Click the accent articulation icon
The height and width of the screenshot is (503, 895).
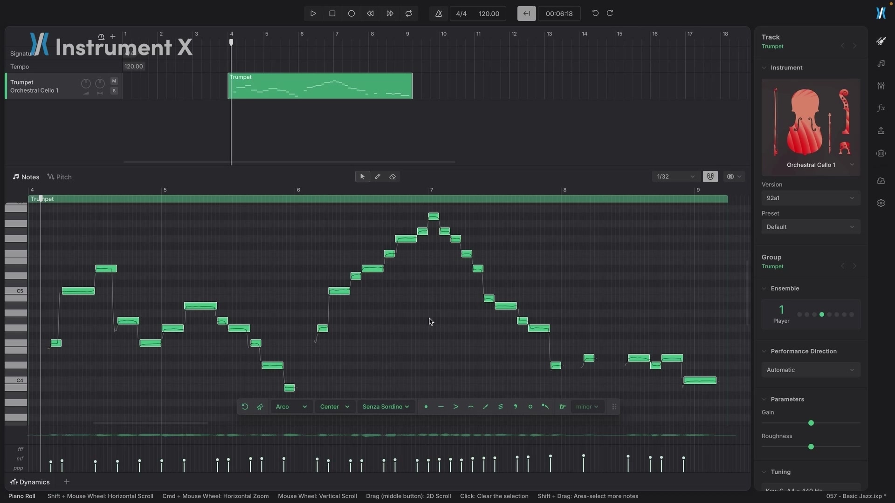tap(456, 407)
